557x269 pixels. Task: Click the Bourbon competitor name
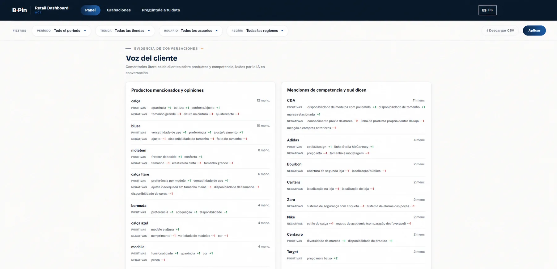pos(294,164)
